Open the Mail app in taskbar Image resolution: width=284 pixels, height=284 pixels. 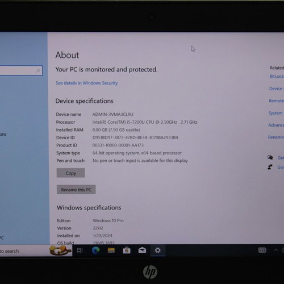(142, 250)
